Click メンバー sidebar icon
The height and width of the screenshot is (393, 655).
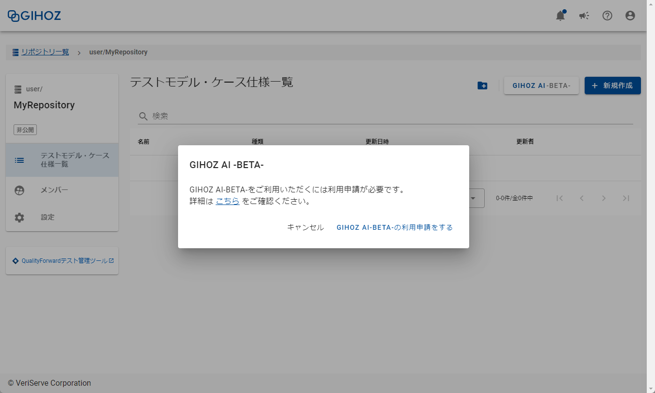[x=19, y=190]
